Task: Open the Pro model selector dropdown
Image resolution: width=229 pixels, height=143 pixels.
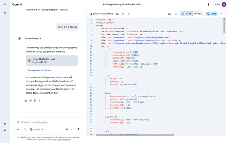Action: point(69,129)
